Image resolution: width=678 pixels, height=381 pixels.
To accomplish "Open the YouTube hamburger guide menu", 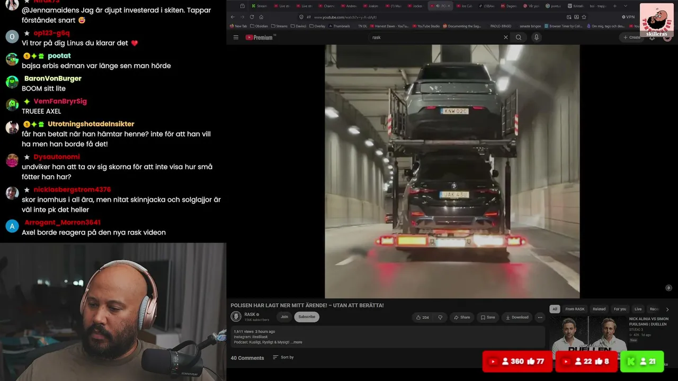I will coord(236,37).
